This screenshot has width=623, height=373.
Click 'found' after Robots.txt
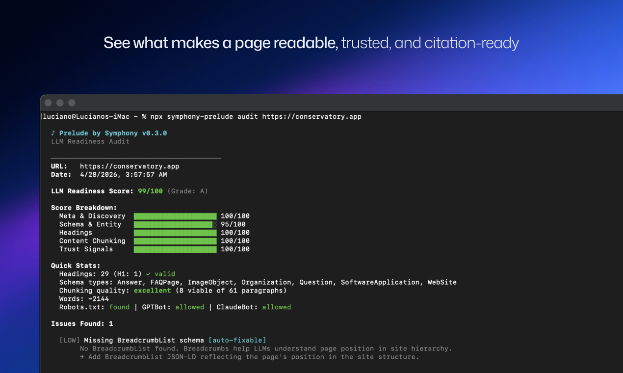(x=119, y=307)
